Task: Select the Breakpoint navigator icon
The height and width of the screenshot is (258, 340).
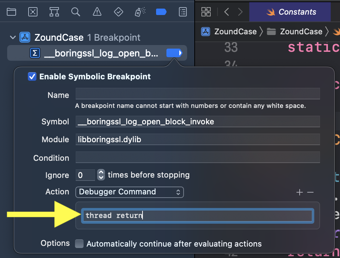Action: (161, 12)
